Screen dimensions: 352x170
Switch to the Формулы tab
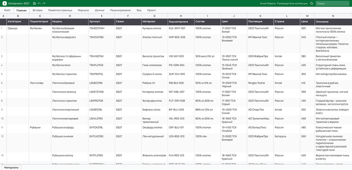[x=83, y=10]
